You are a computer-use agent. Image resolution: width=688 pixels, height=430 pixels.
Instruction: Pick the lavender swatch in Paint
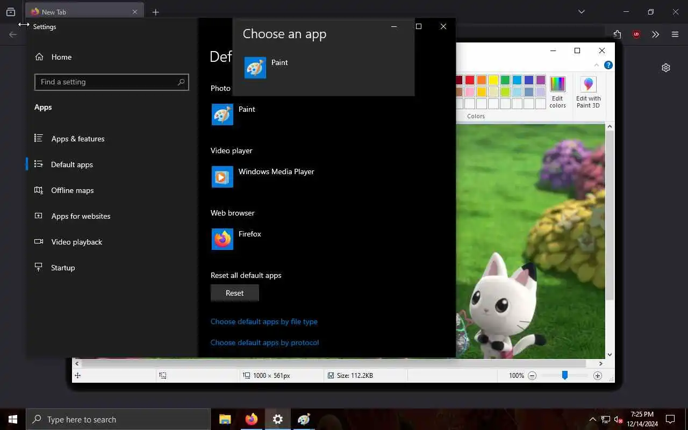tap(541, 92)
